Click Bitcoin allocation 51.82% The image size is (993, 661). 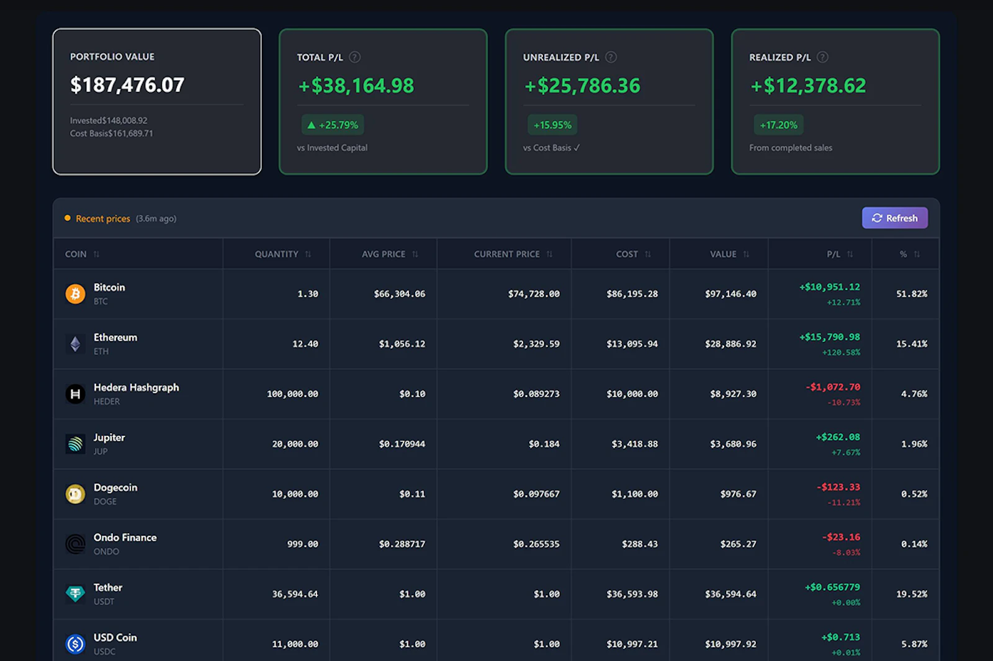click(x=912, y=294)
